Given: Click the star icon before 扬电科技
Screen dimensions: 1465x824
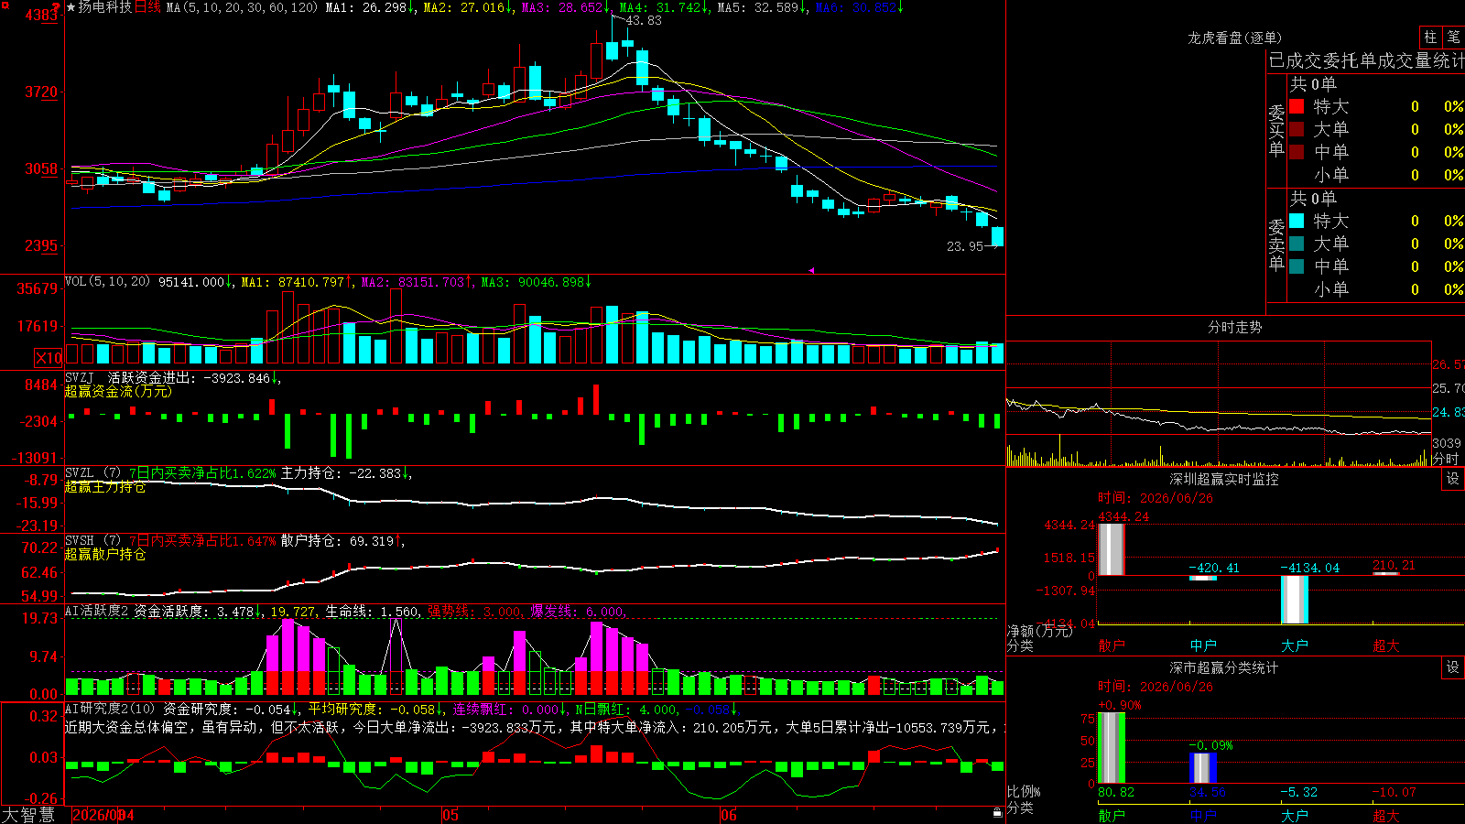Looking at the screenshot, I should tap(71, 7).
